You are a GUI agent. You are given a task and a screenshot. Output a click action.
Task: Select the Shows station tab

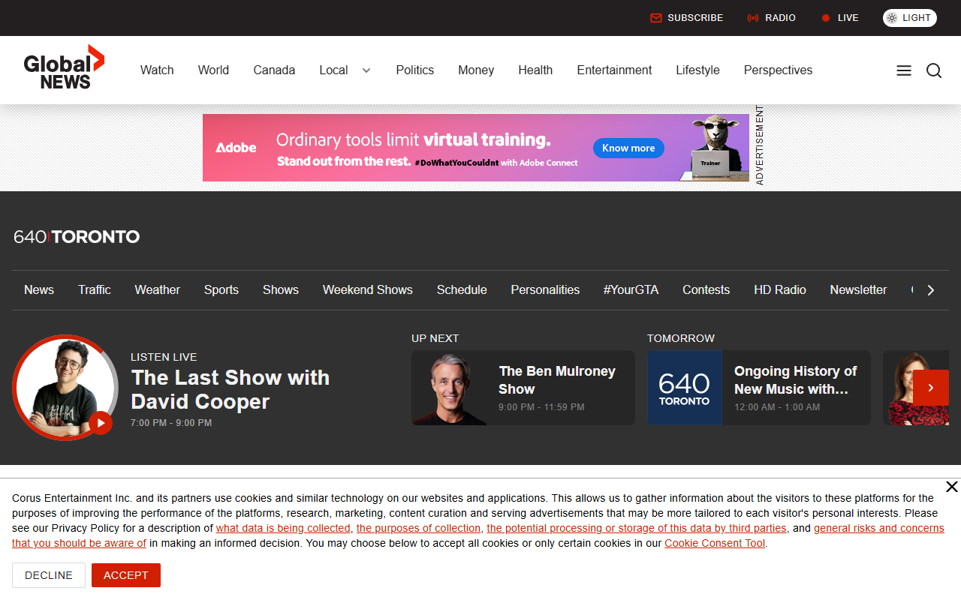coord(281,289)
